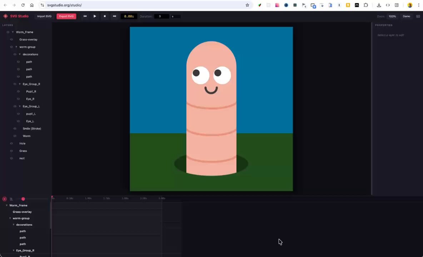Bookmark this page with the star icon
Image resolution: width=423 pixels, height=257 pixels.
(247, 5)
